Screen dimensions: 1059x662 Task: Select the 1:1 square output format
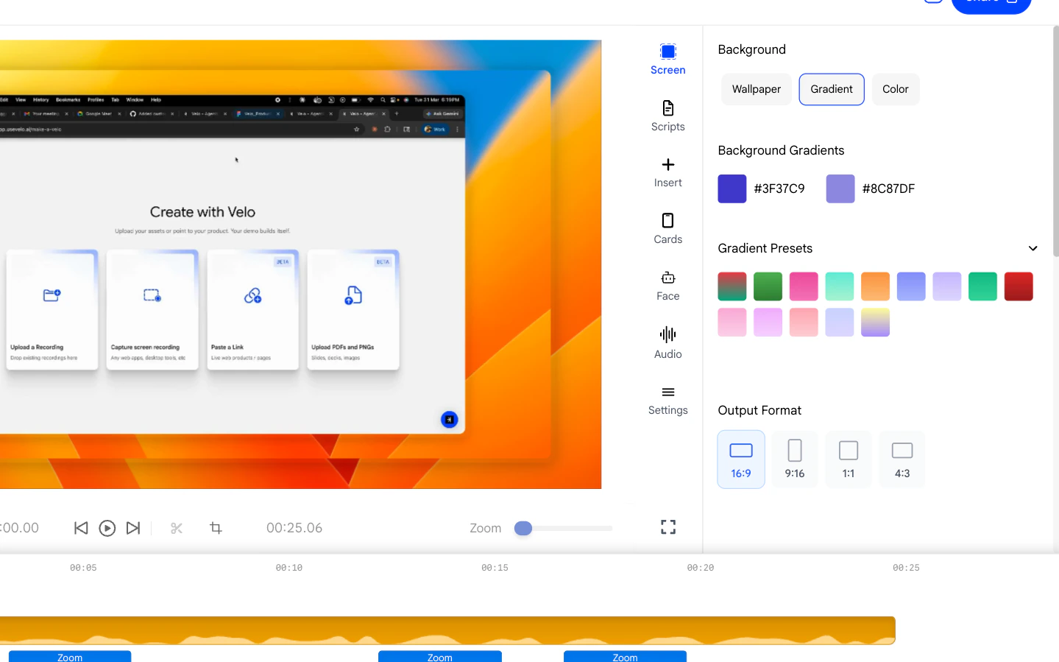pyautogui.click(x=849, y=459)
